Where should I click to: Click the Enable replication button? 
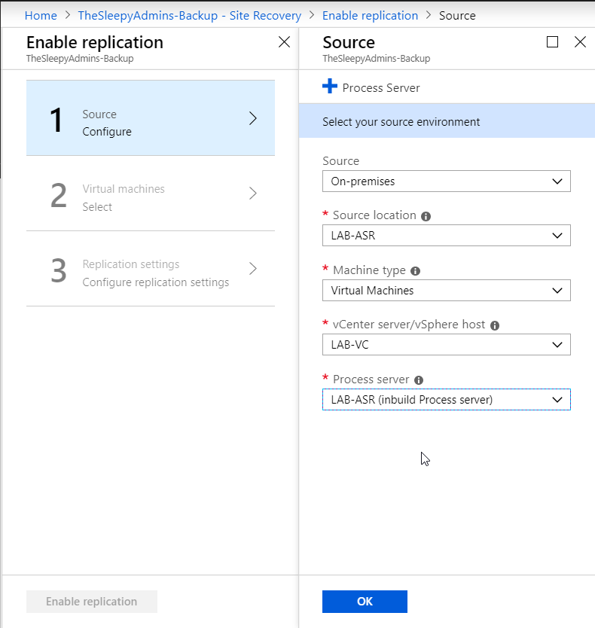pyautogui.click(x=92, y=602)
